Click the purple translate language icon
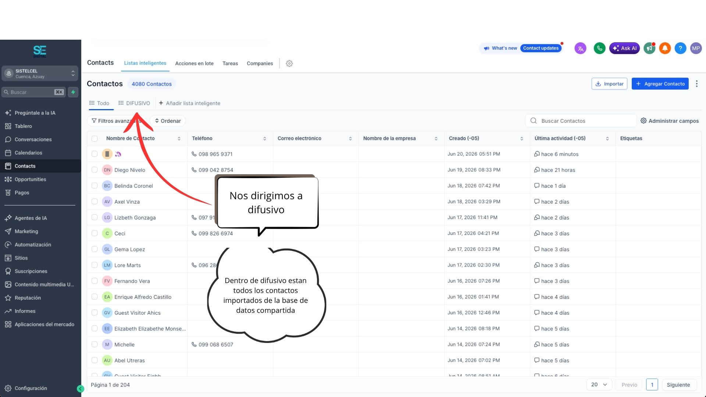The image size is (706, 397). 580,48
